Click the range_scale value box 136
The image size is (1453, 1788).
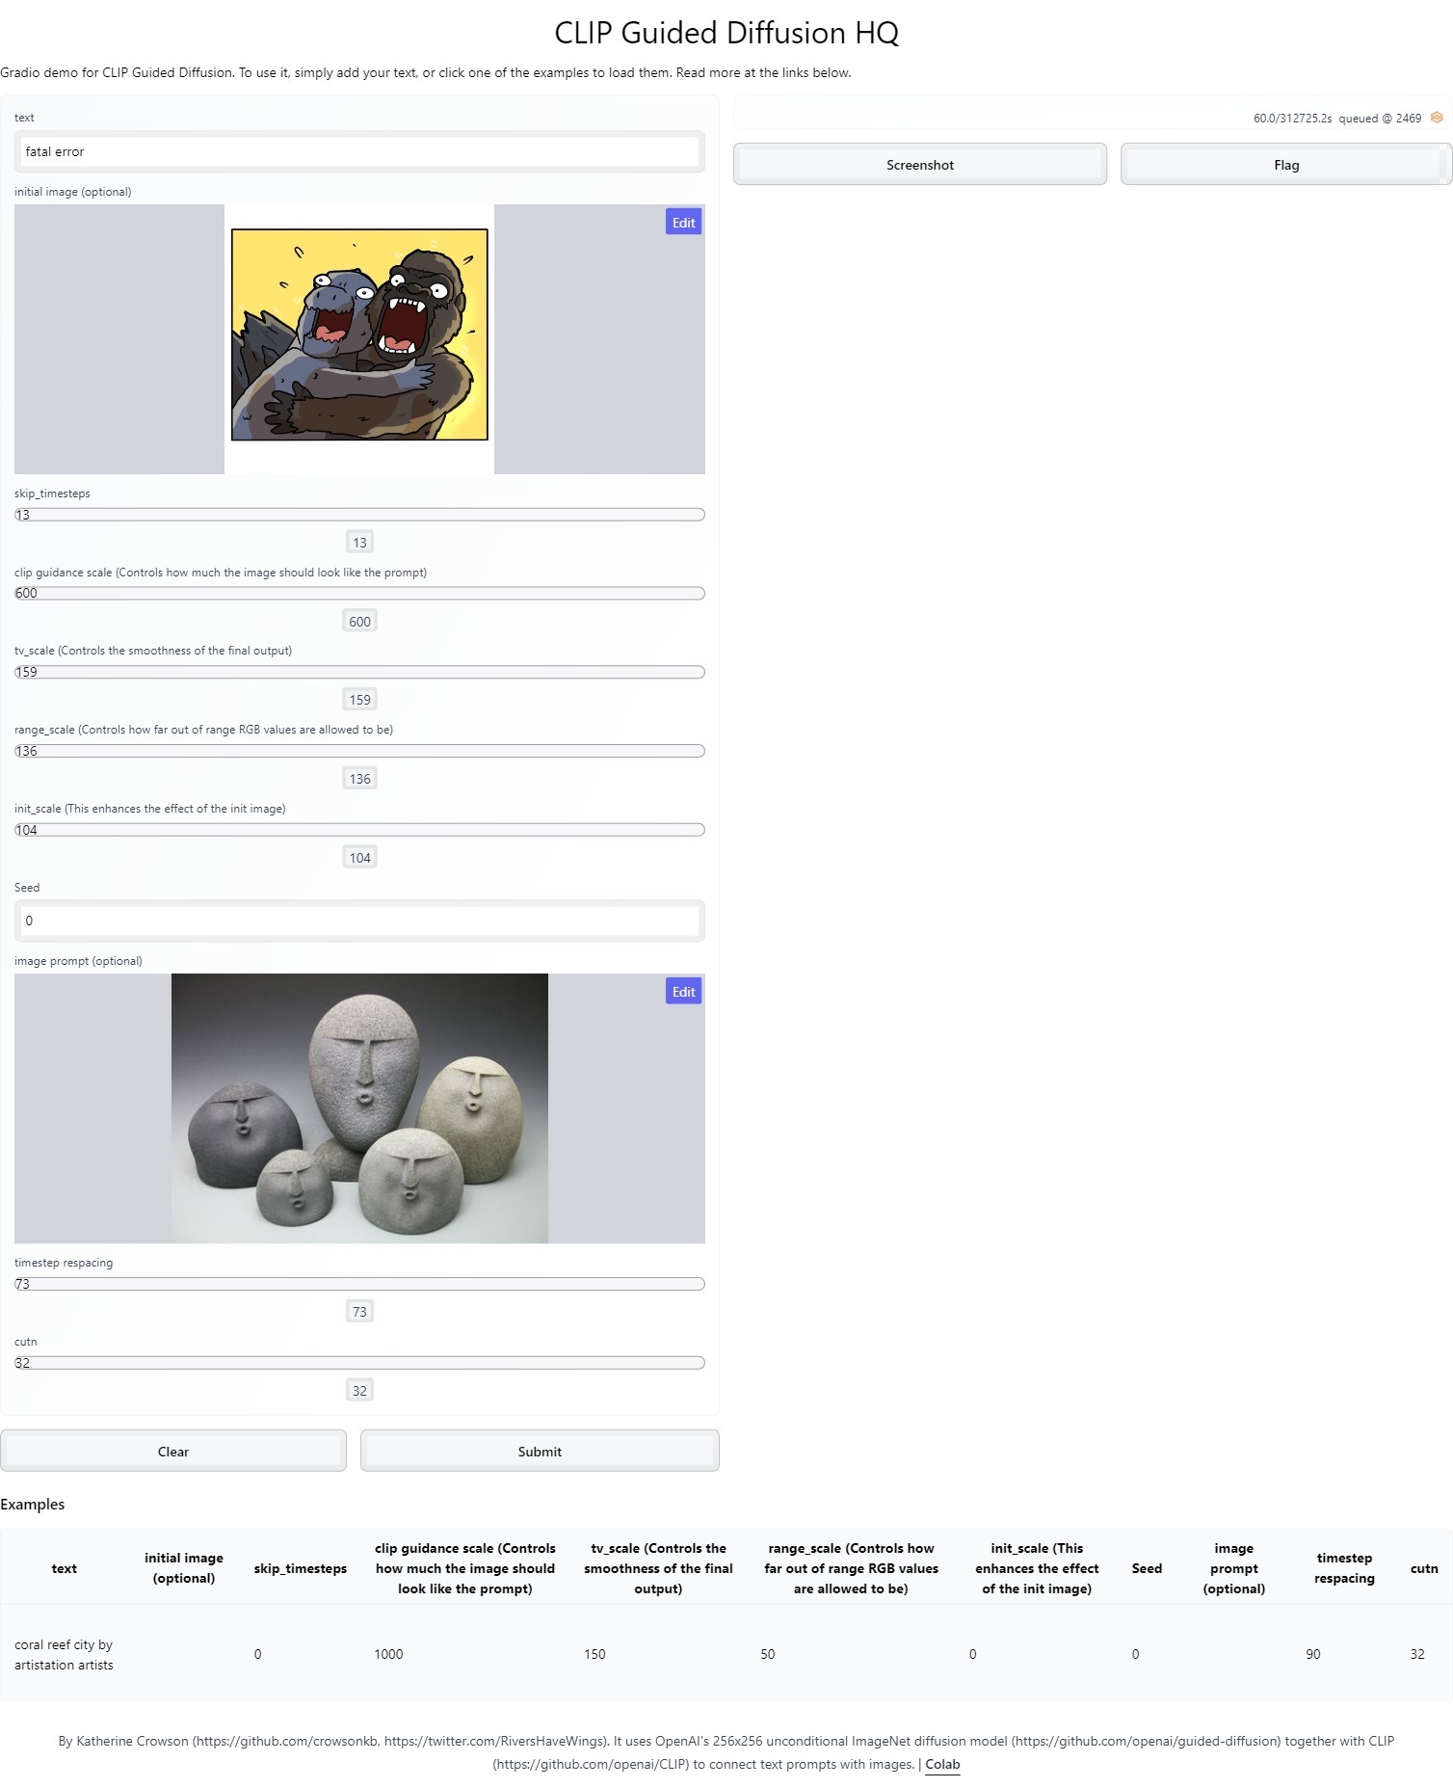[x=359, y=779]
